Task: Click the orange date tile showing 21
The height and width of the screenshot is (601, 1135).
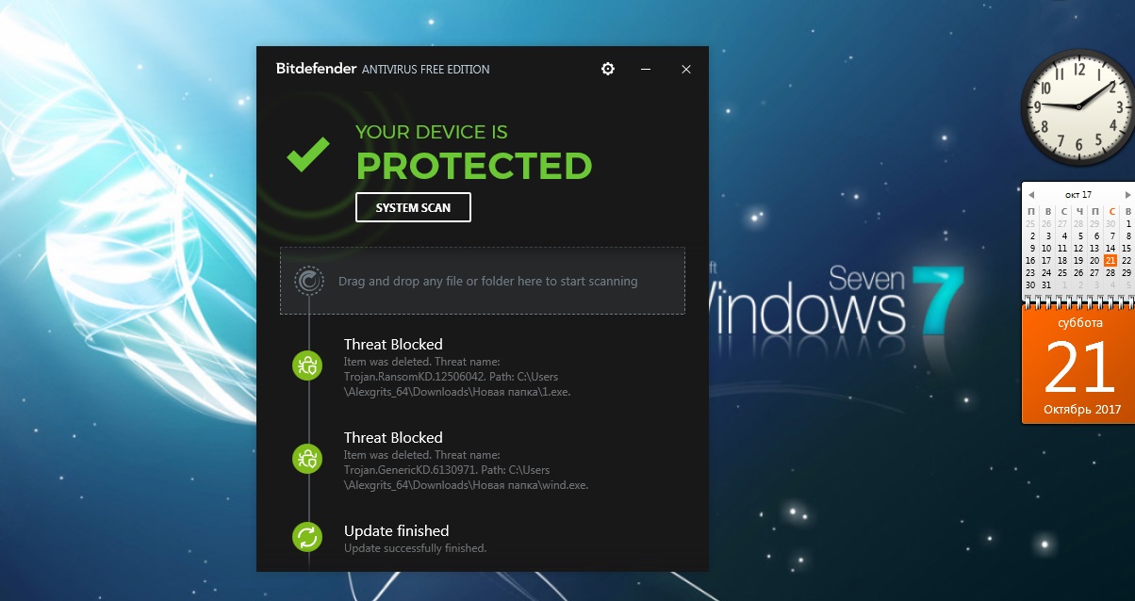Action: pyautogui.click(x=1079, y=367)
